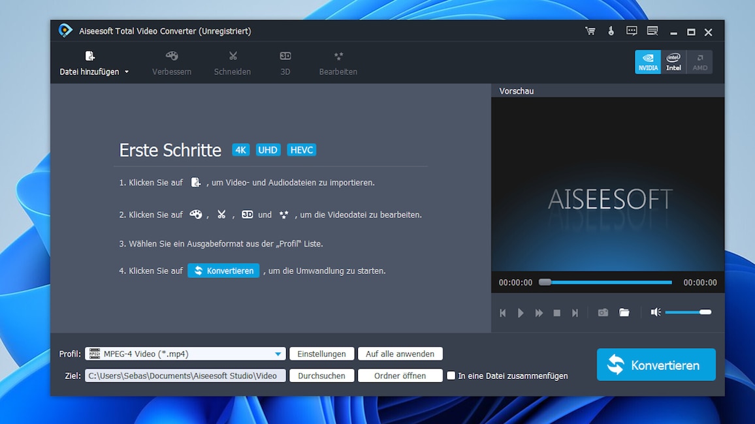Open the 3D settings tool

tap(285, 63)
